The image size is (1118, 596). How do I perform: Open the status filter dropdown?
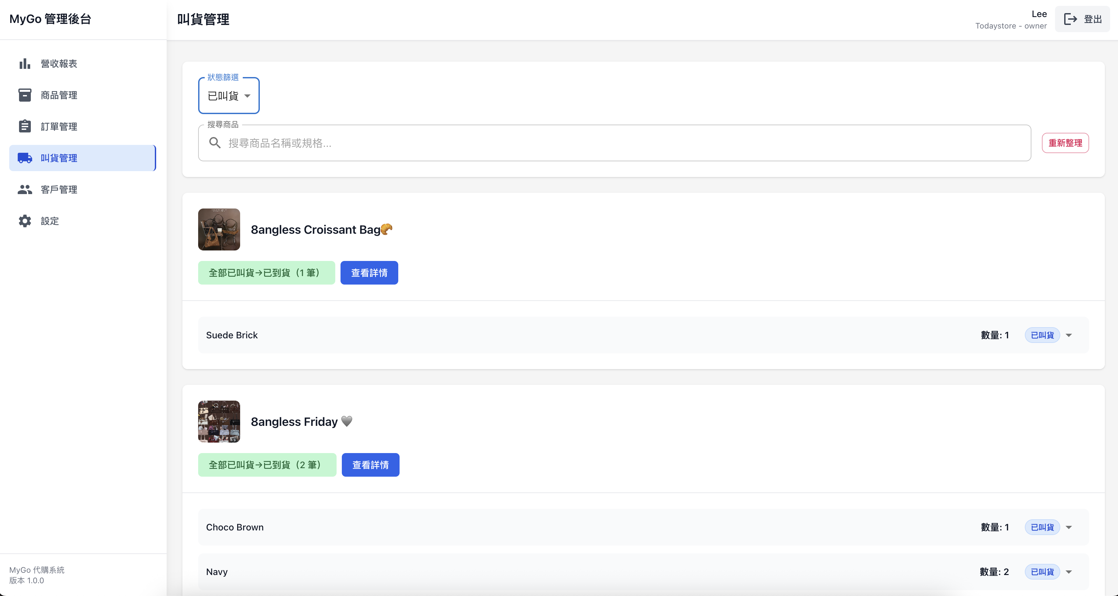click(x=229, y=96)
